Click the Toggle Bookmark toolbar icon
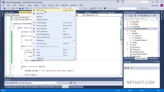Viewport: 164px width, 92px height. click(105, 8)
